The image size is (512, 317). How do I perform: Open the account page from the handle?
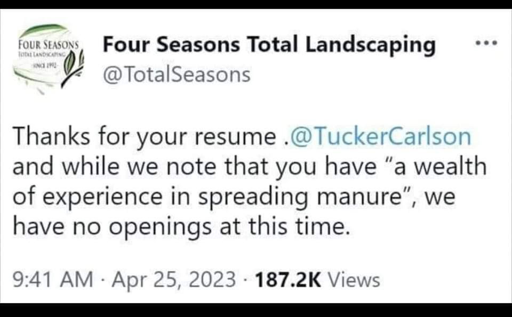[176, 75]
